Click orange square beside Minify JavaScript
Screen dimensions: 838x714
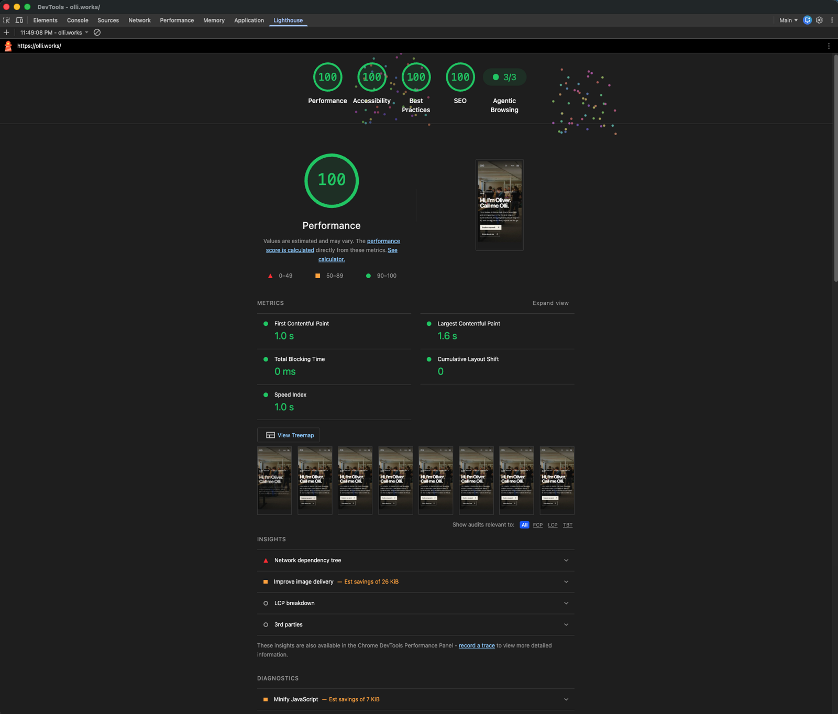click(x=266, y=699)
